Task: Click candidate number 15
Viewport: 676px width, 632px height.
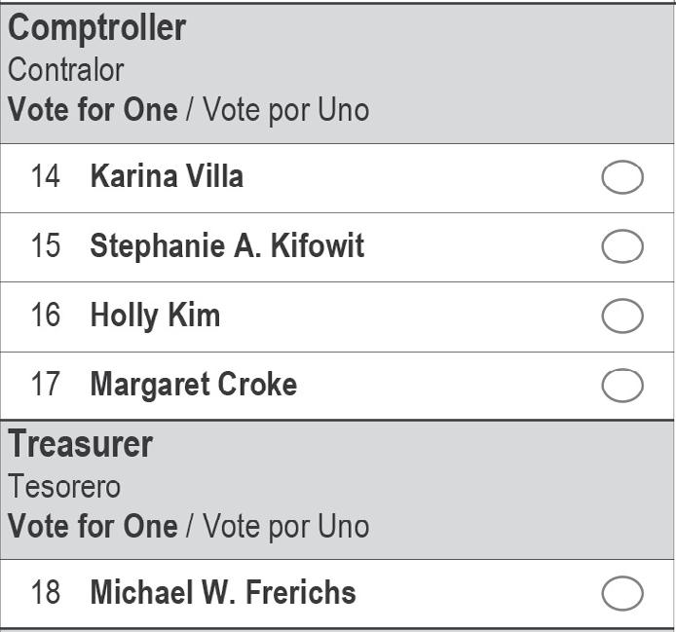Action: tap(45, 246)
